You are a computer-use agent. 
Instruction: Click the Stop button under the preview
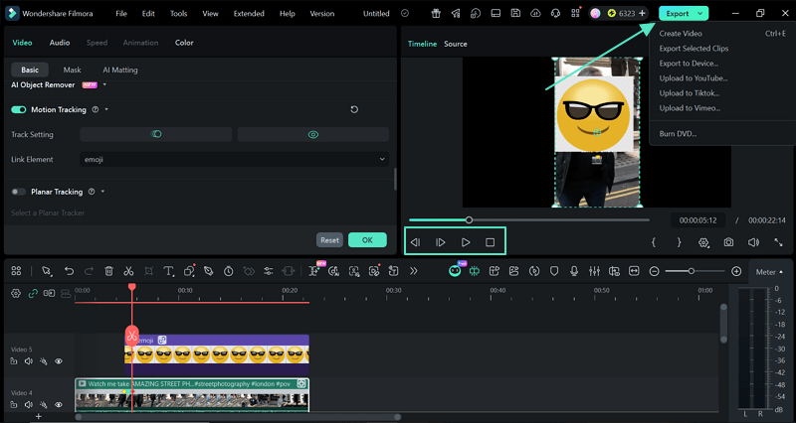tap(490, 242)
